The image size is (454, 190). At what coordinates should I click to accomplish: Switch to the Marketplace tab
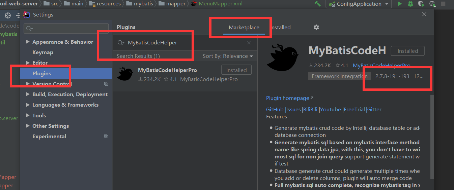pyautogui.click(x=244, y=28)
